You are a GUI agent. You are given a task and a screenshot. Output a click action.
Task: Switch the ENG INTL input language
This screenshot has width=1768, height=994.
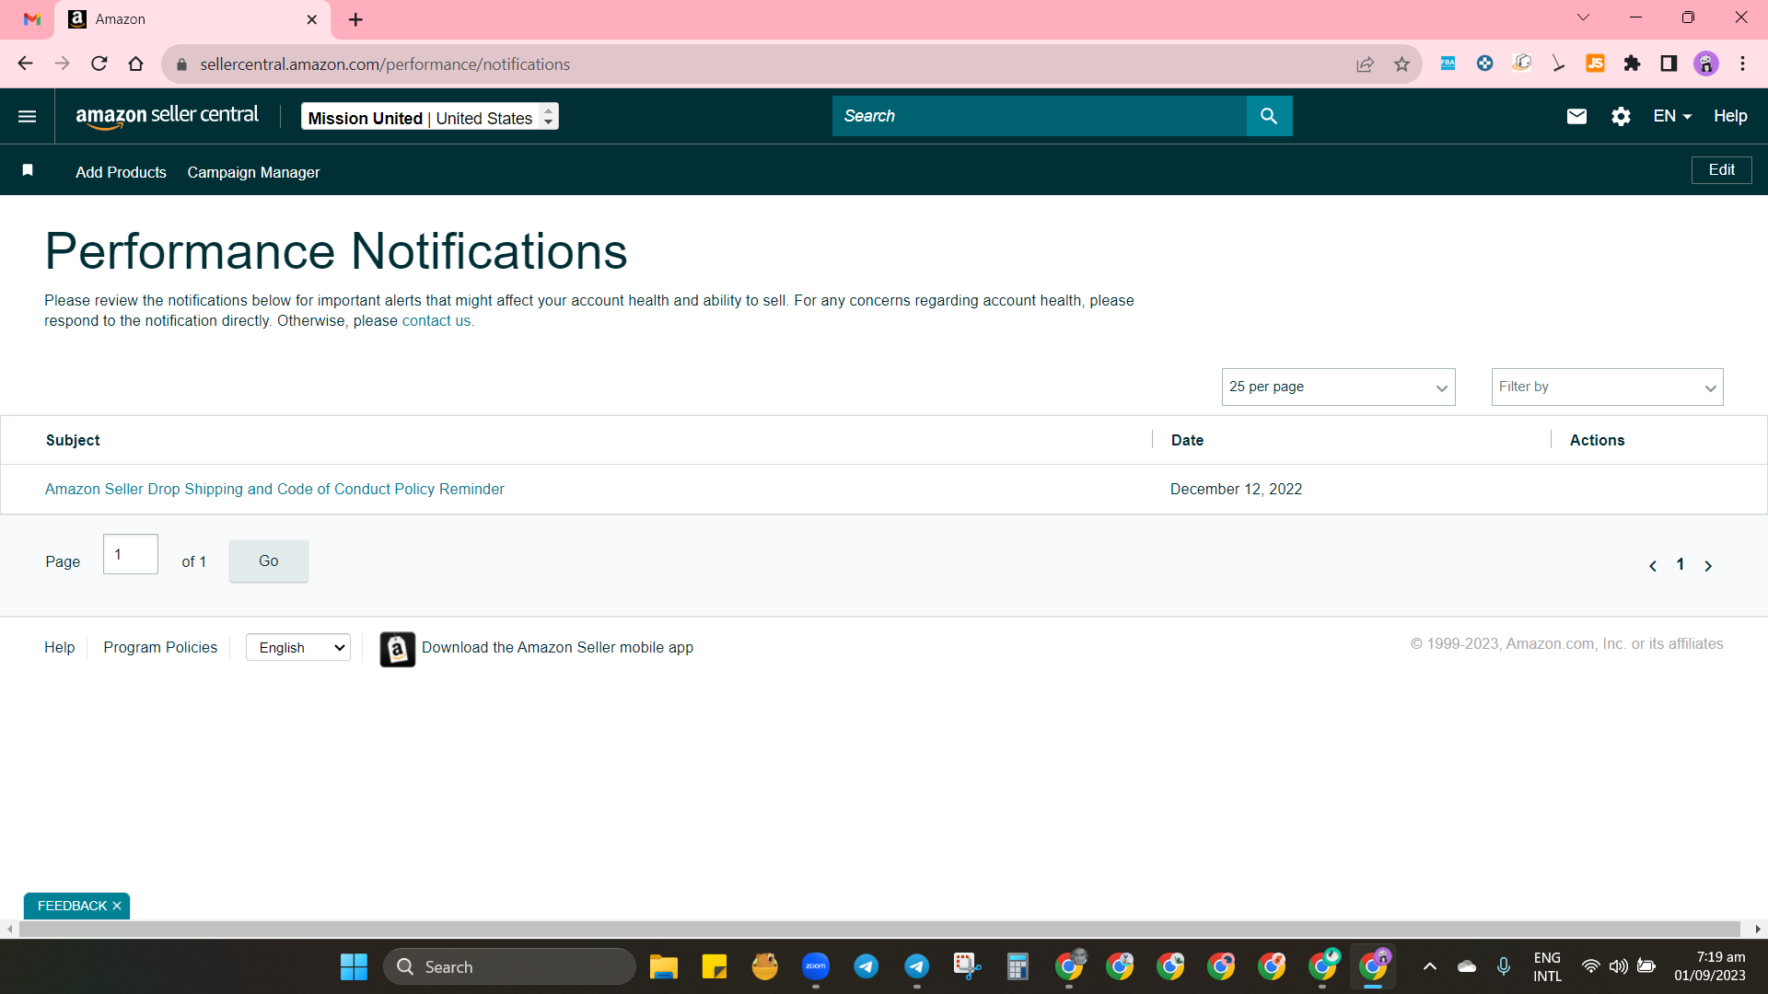click(1547, 966)
